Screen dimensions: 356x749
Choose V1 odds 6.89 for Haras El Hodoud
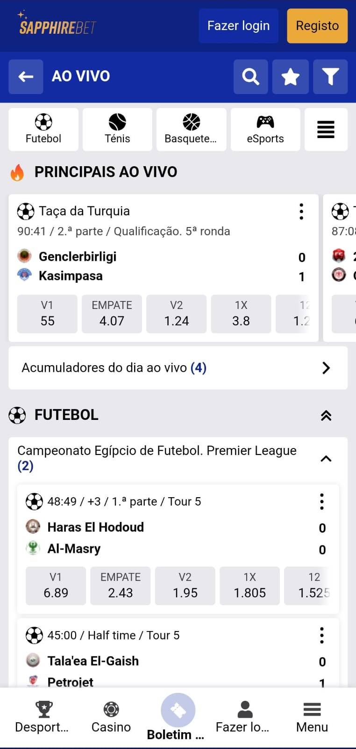click(x=56, y=586)
